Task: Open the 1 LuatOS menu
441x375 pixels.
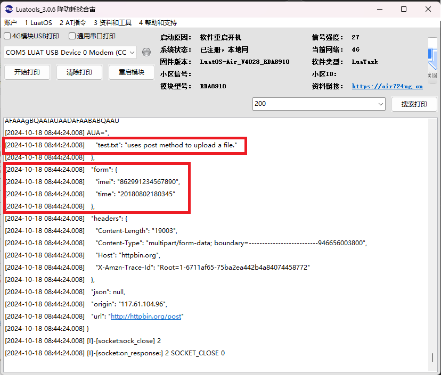Action: click(x=38, y=23)
